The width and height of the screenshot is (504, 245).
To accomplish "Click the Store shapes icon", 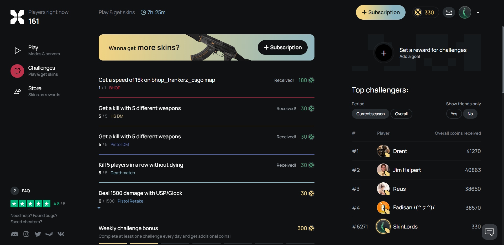I will (x=17, y=91).
